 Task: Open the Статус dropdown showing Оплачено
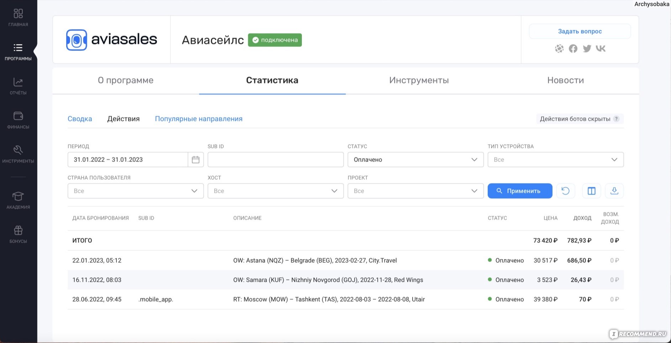coord(415,160)
